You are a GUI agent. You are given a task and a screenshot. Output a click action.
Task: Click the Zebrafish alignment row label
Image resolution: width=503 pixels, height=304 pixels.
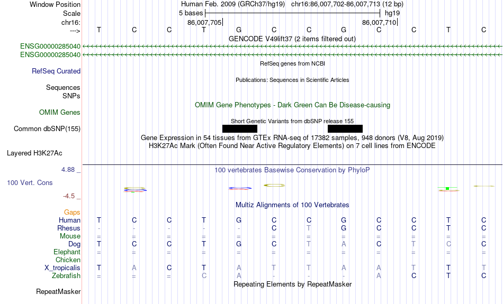pos(66,276)
